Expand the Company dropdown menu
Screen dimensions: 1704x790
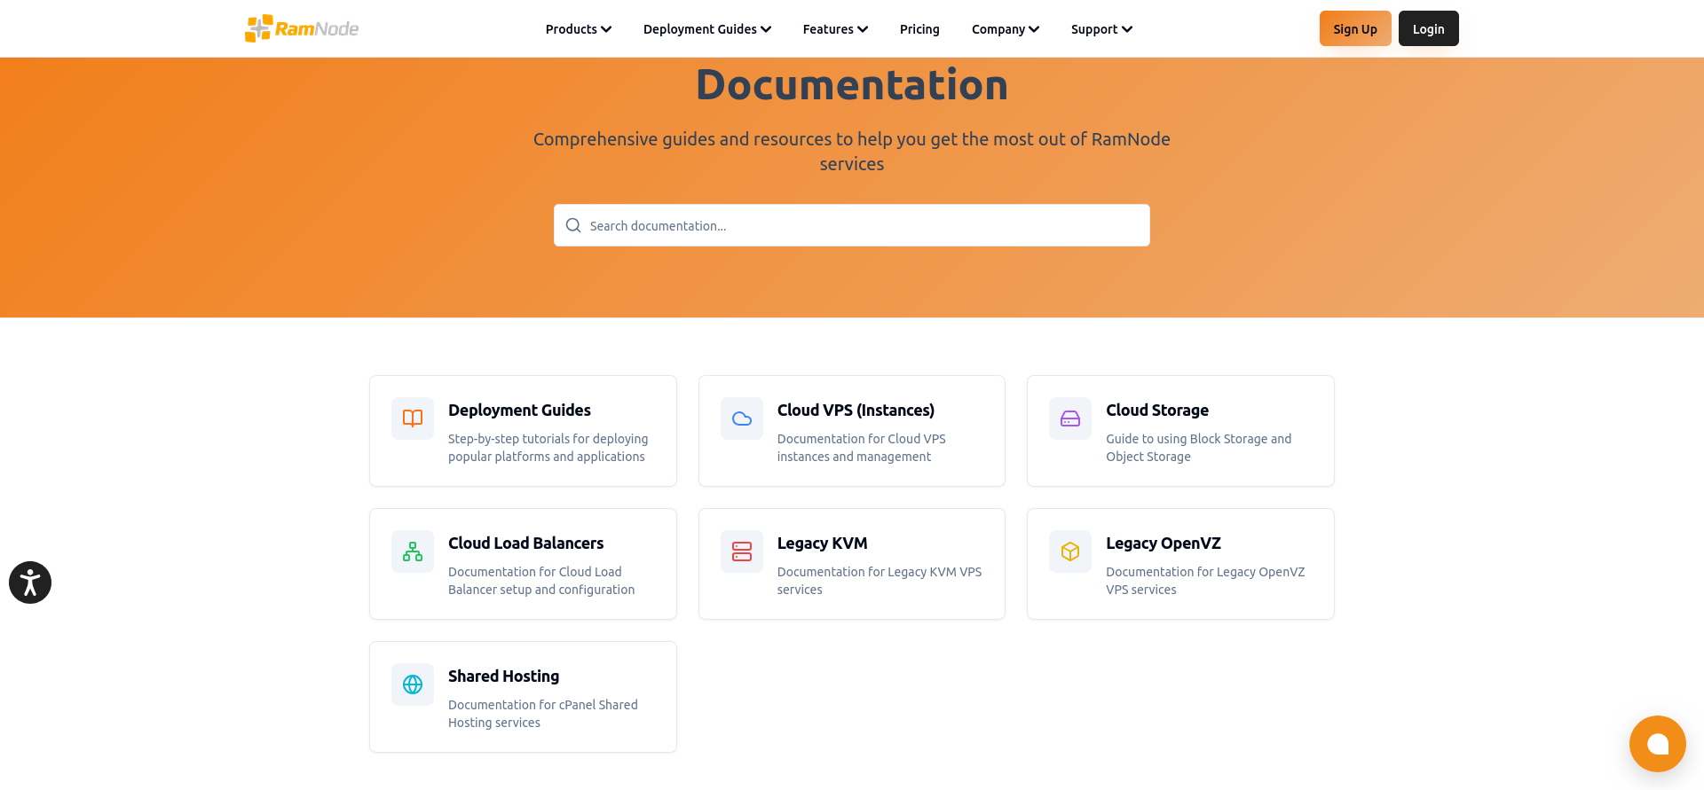[x=1005, y=29]
